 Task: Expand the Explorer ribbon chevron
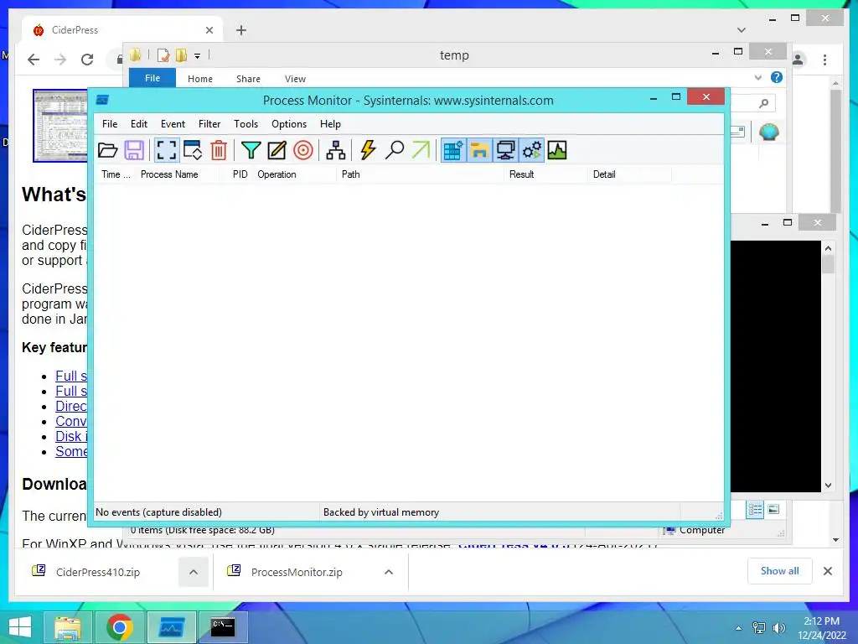pyautogui.click(x=757, y=77)
